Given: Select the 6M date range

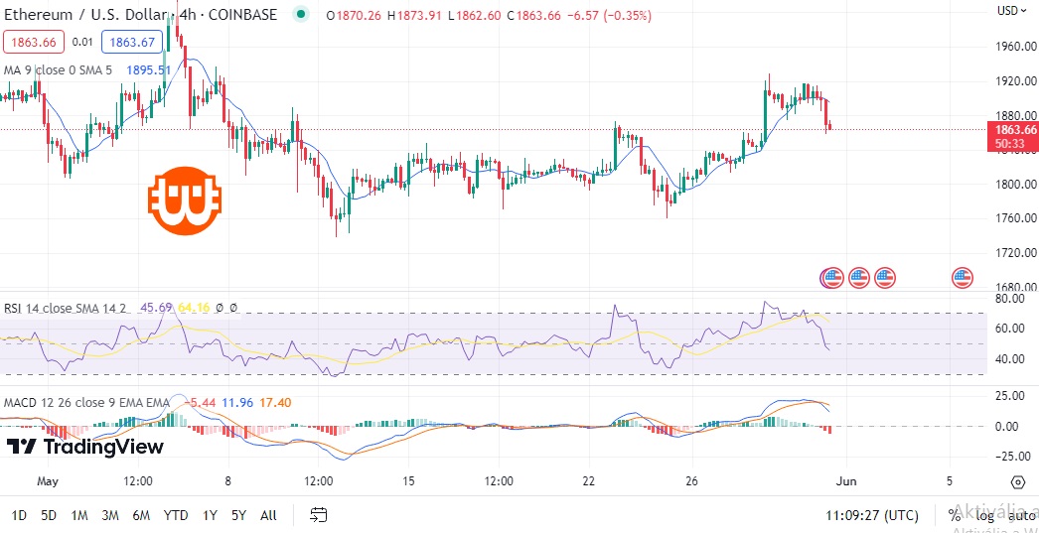Looking at the screenshot, I should (x=140, y=514).
